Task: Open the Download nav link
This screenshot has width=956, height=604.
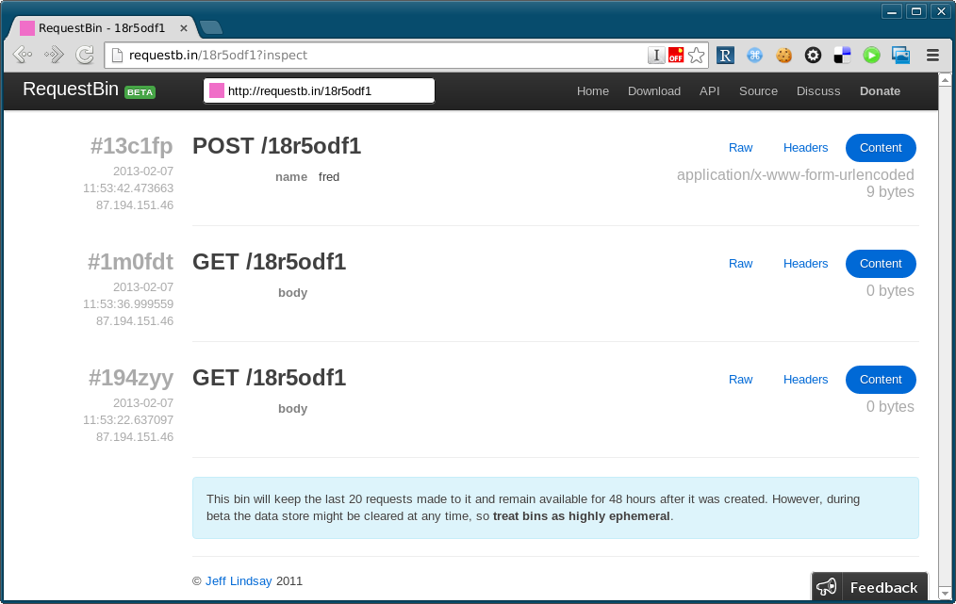Action: (x=654, y=90)
